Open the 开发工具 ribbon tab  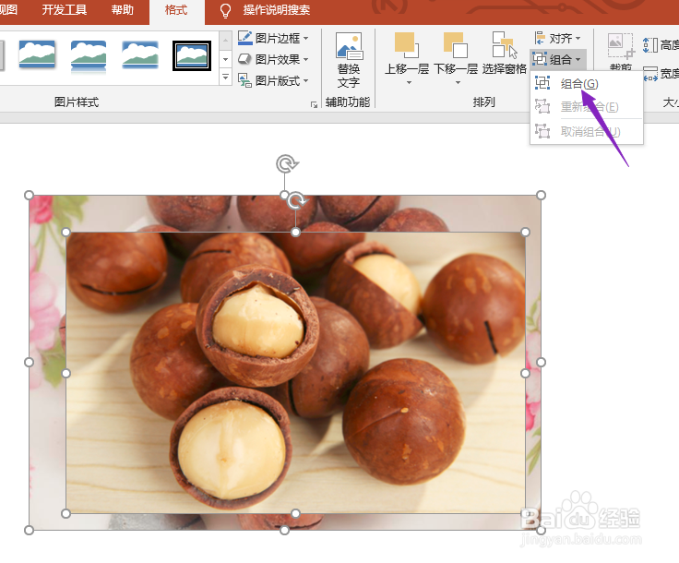pos(64,9)
